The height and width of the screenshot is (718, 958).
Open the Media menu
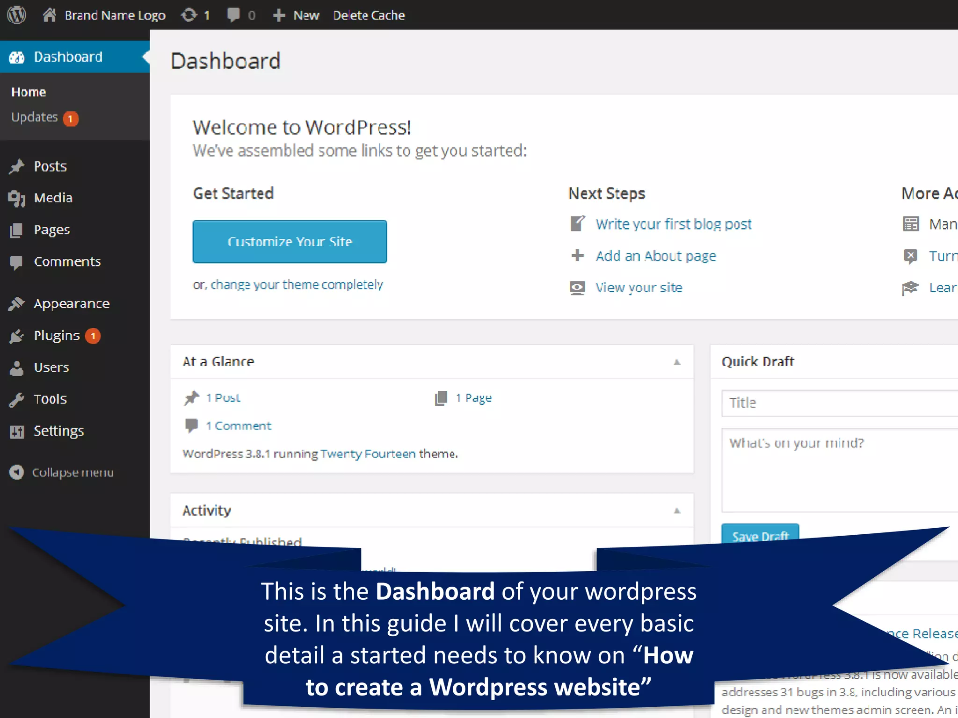[x=53, y=198]
